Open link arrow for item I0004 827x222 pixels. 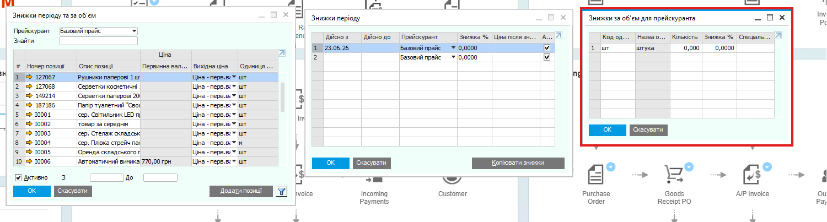click(x=29, y=143)
